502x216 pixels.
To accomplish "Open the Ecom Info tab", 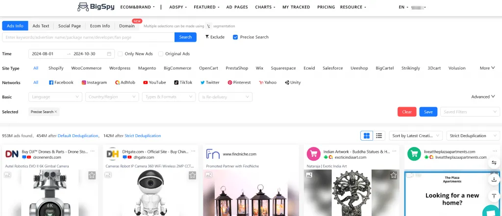I will coord(100,26).
